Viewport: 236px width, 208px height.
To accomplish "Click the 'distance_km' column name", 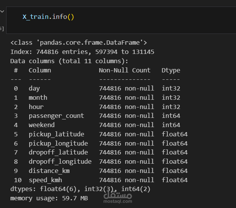I will [x=49, y=171].
